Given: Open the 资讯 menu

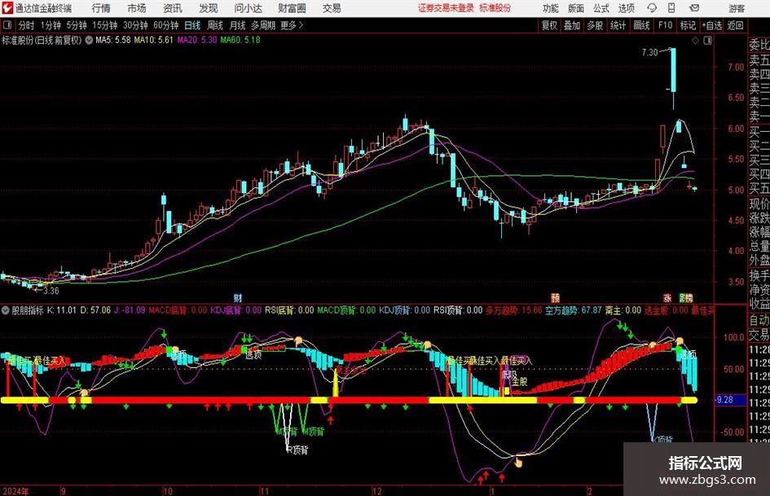Looking at the screenshot, I should [x=173, y=8].
